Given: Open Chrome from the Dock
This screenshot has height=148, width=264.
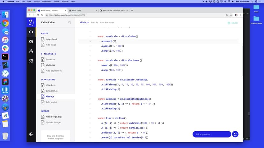Looking at the screenshot, I should [x=5, y=23].
